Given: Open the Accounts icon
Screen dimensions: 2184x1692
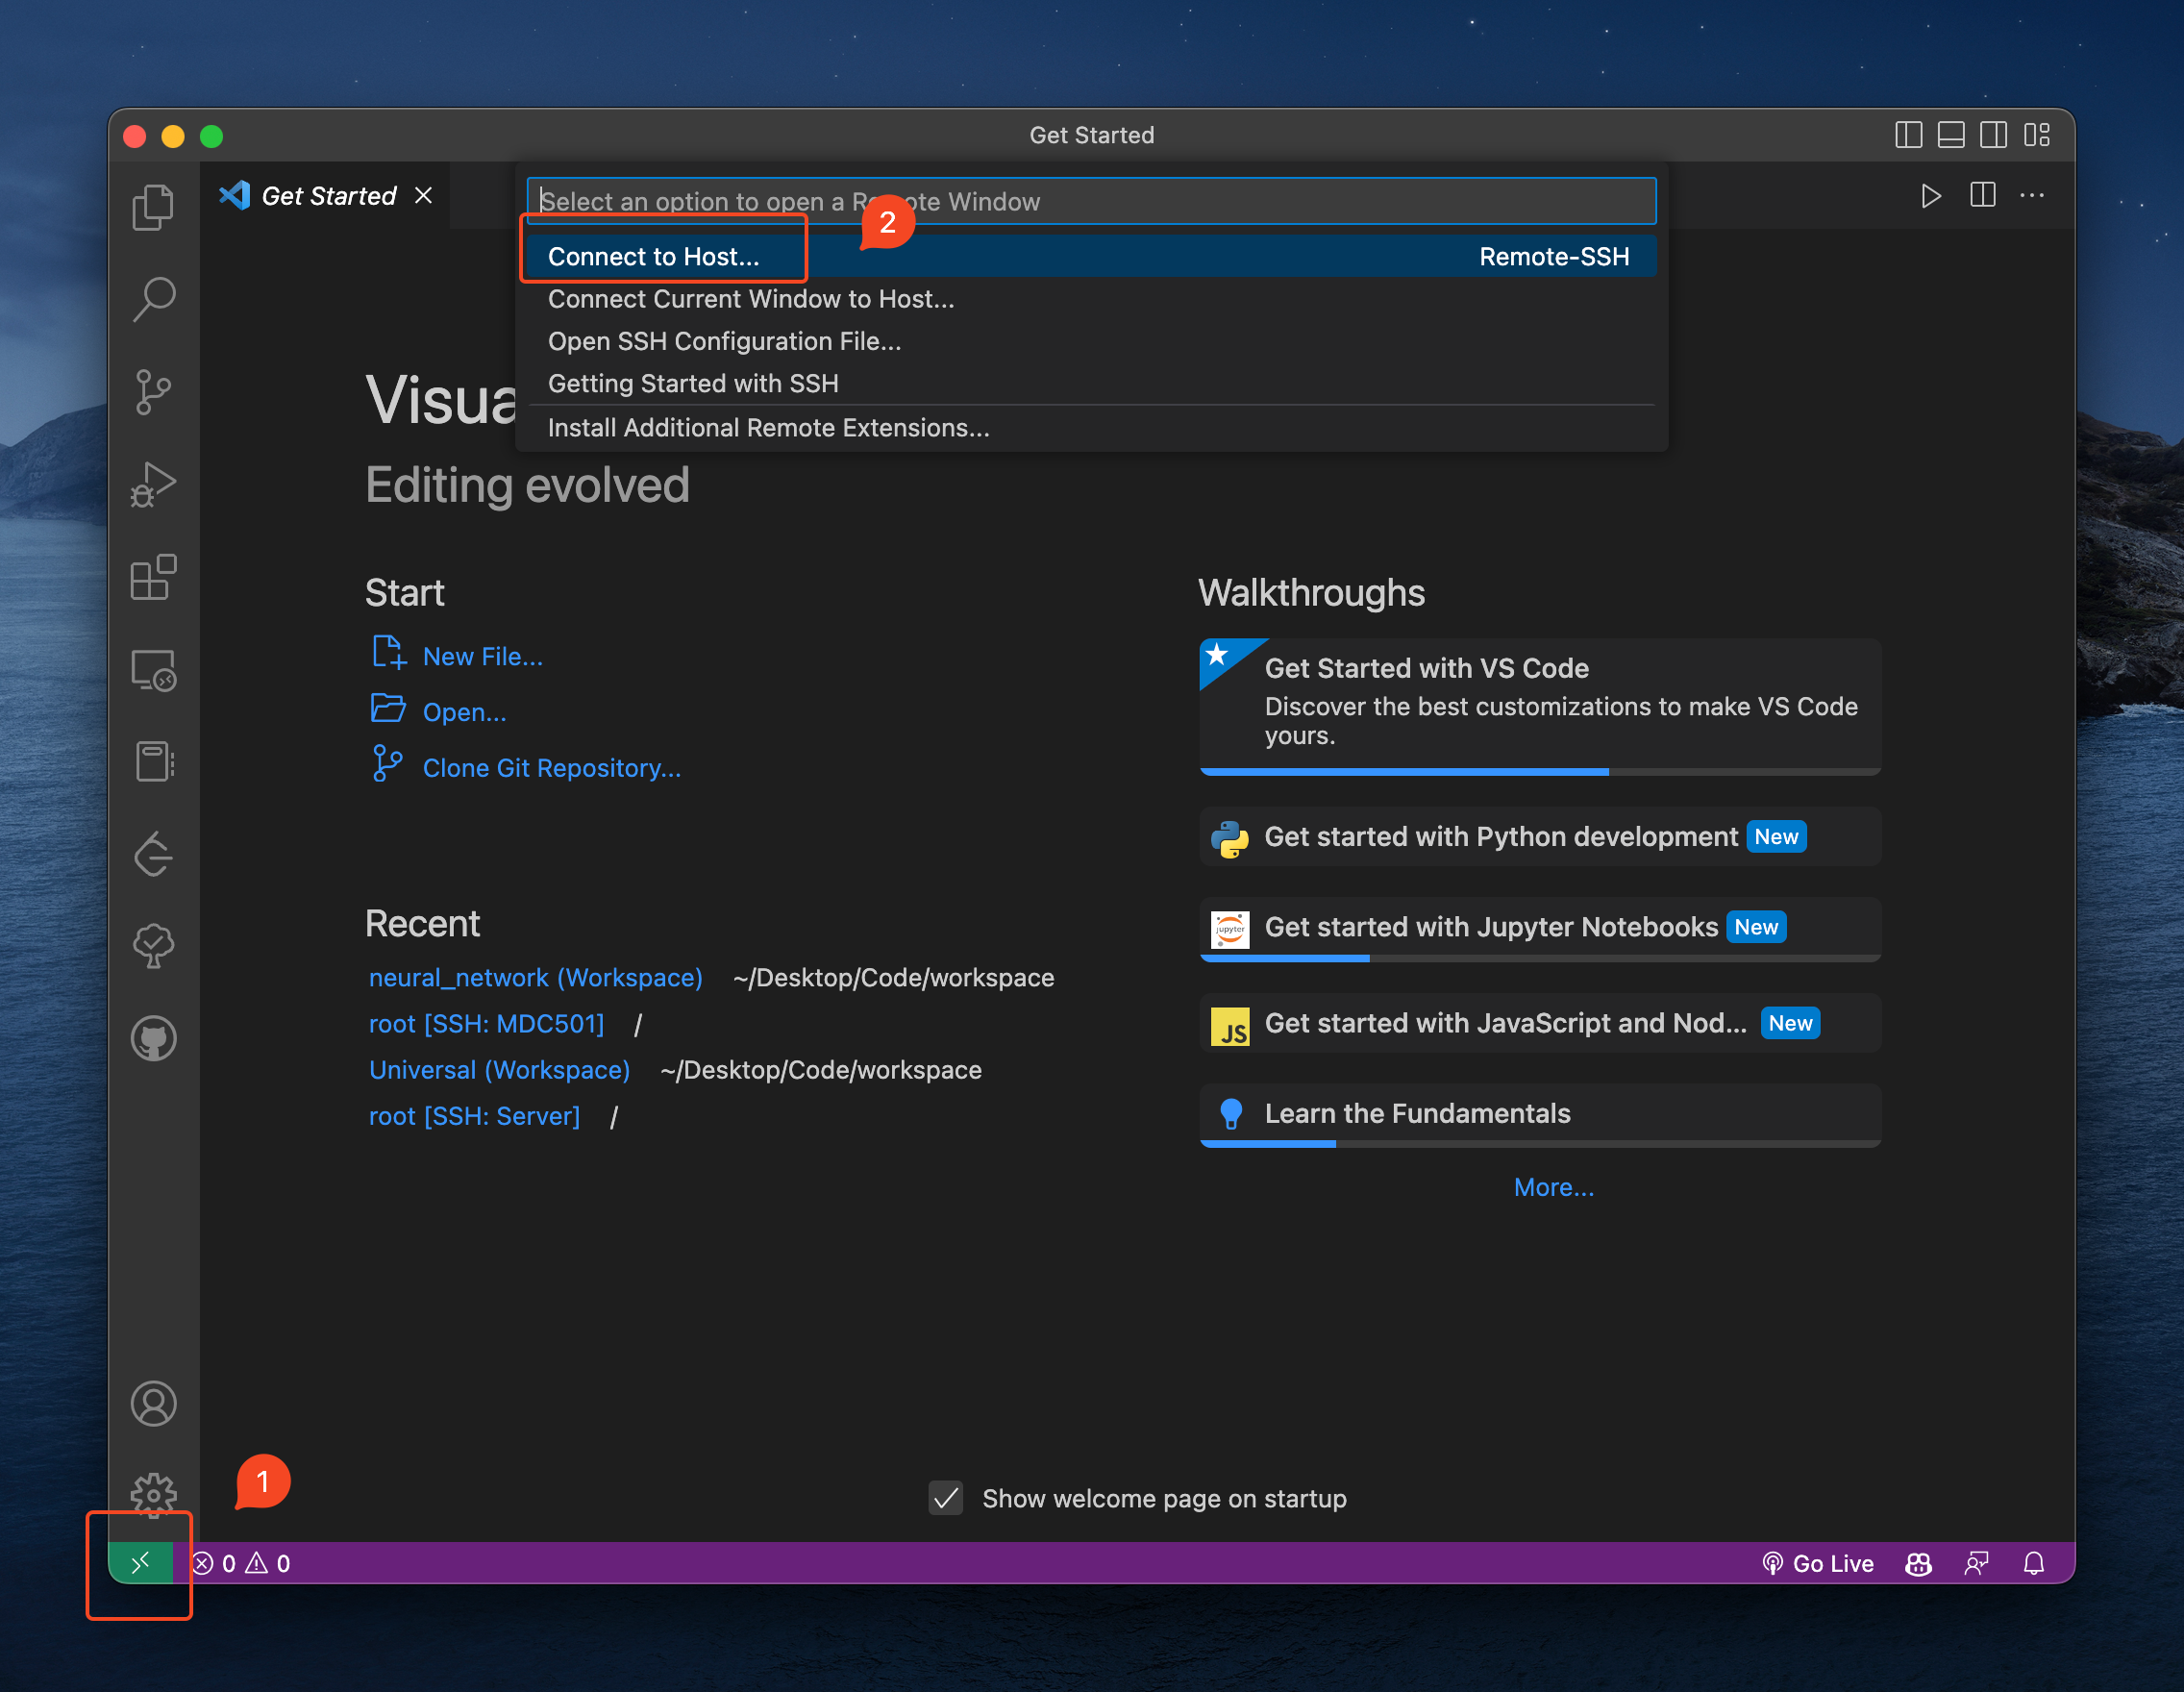Looking at the screenshot, I should (153, 1403).
